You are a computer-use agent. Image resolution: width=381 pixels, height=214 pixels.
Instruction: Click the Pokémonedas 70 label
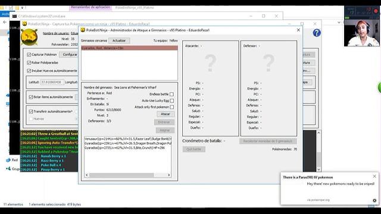285,149
